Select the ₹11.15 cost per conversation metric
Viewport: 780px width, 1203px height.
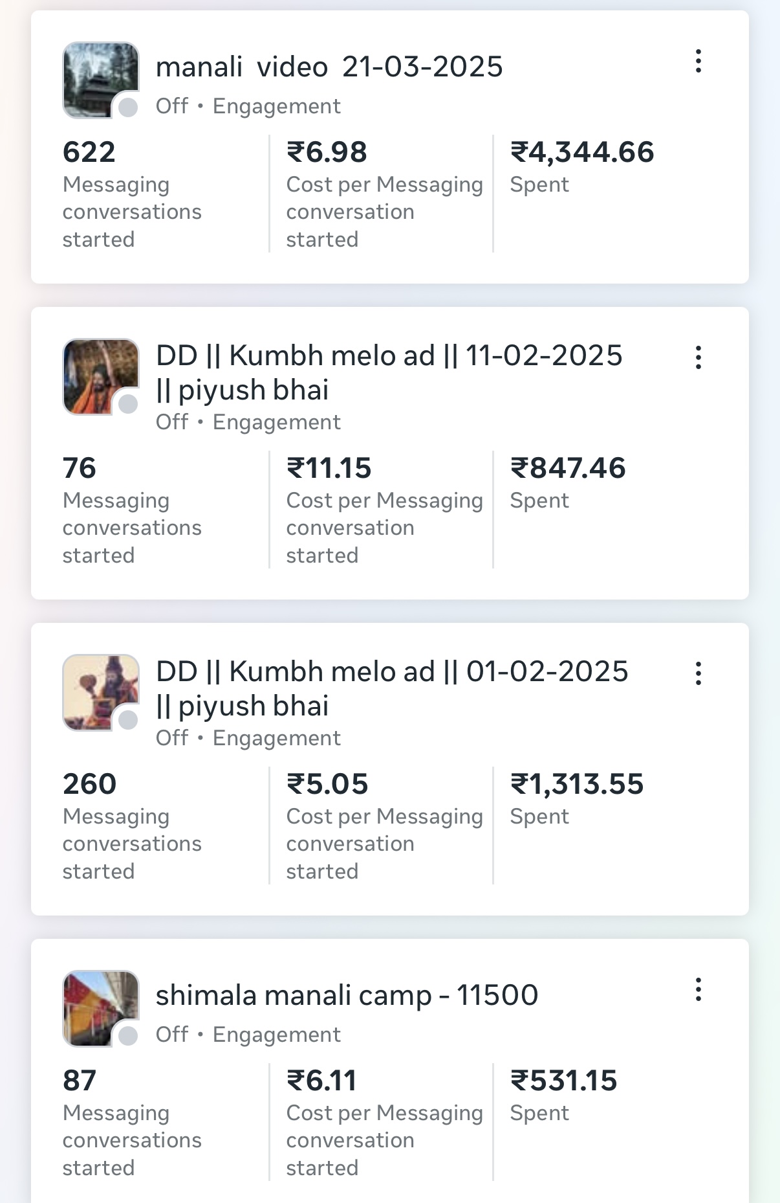329,469
